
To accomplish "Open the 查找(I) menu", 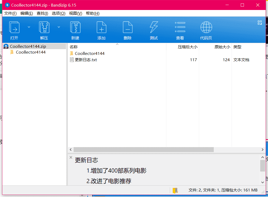I will pos(42,13).
